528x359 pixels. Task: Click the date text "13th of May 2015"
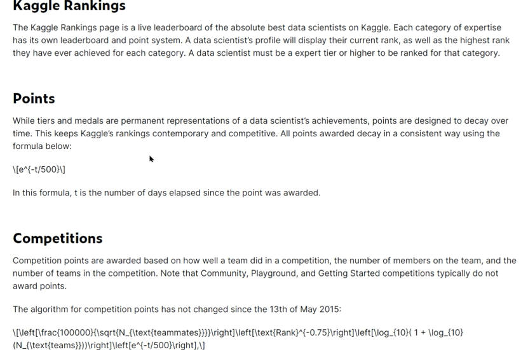[303, 310]
